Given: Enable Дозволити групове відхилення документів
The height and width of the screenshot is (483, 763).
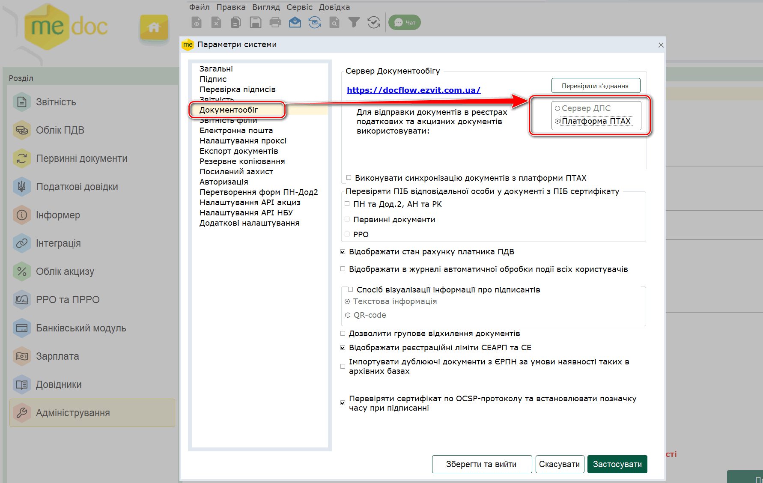Looking at the screenshot, I should coord(343,334).
